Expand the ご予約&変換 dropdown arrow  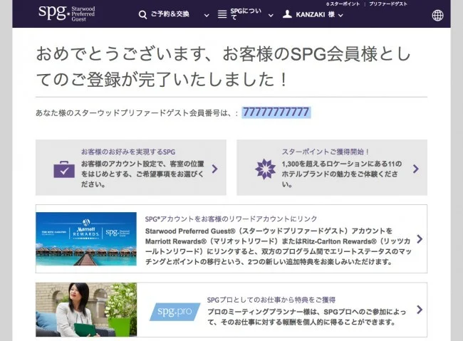(x=207, y=15)
